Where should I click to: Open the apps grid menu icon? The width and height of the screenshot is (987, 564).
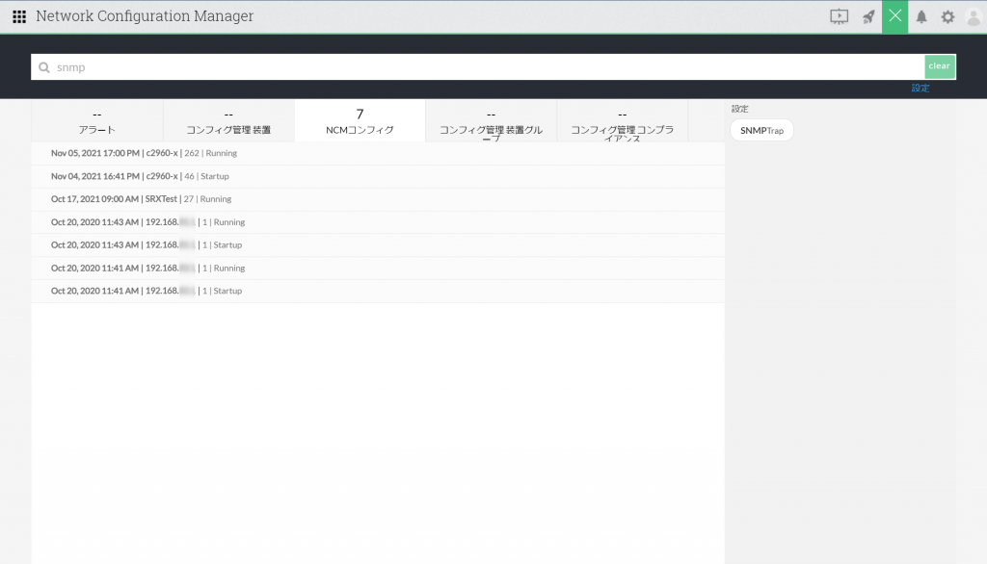coord(19,17)
